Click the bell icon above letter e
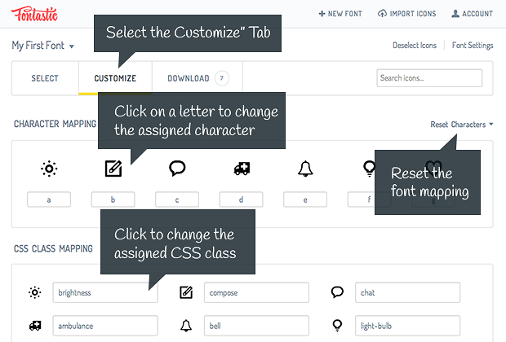Image resolution: width=506 pixels, height=342 pixels. coord(305,169)
